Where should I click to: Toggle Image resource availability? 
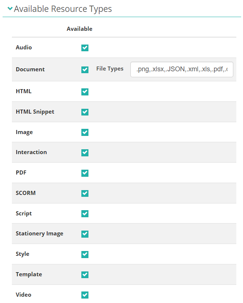pyautogui.click(x=85, y=132)
